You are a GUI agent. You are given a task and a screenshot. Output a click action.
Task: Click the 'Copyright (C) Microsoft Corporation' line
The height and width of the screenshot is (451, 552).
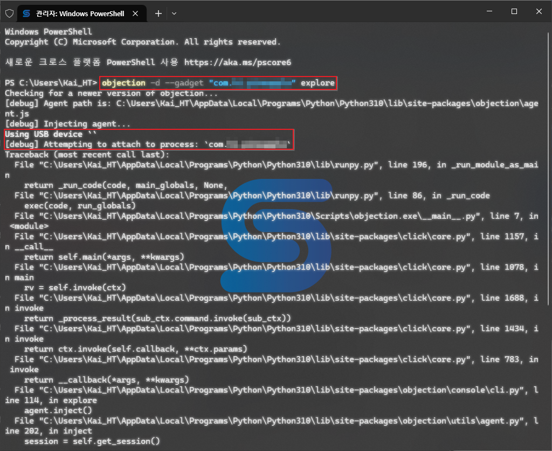(x=142, y=42)
